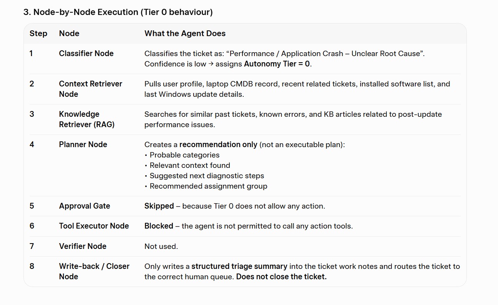Image resolution: width=498 pixels, height=305 pixels.
Task: Click the 'Verifier Node' label
Action: pyautogui.click(x=83, y=246)
